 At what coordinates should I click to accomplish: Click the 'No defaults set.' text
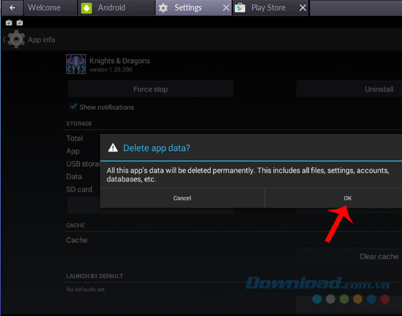pos(86,289)
